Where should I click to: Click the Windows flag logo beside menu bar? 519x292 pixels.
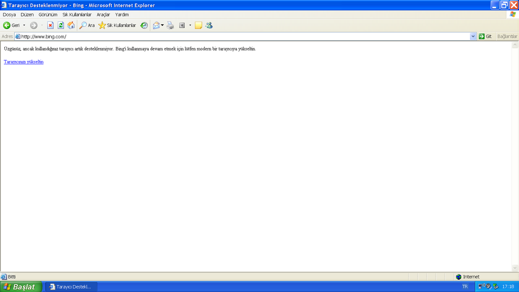pyautogui.click(x=513, y=14)
